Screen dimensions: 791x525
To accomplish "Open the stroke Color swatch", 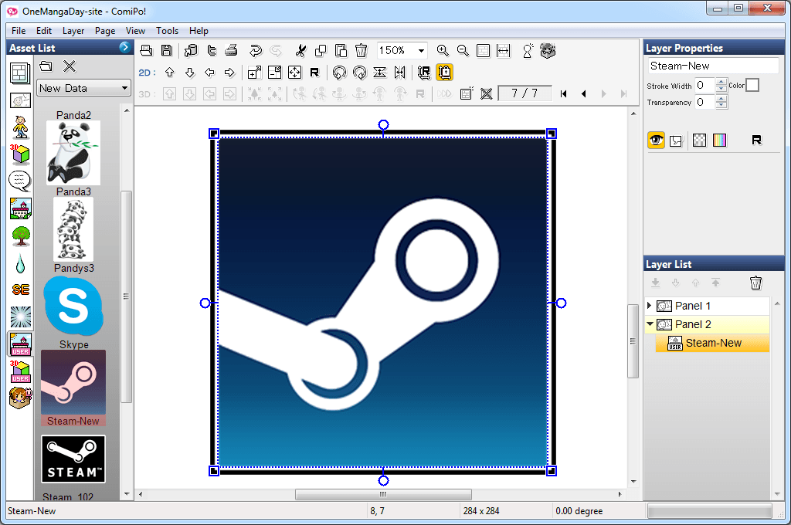I will 752,85.
